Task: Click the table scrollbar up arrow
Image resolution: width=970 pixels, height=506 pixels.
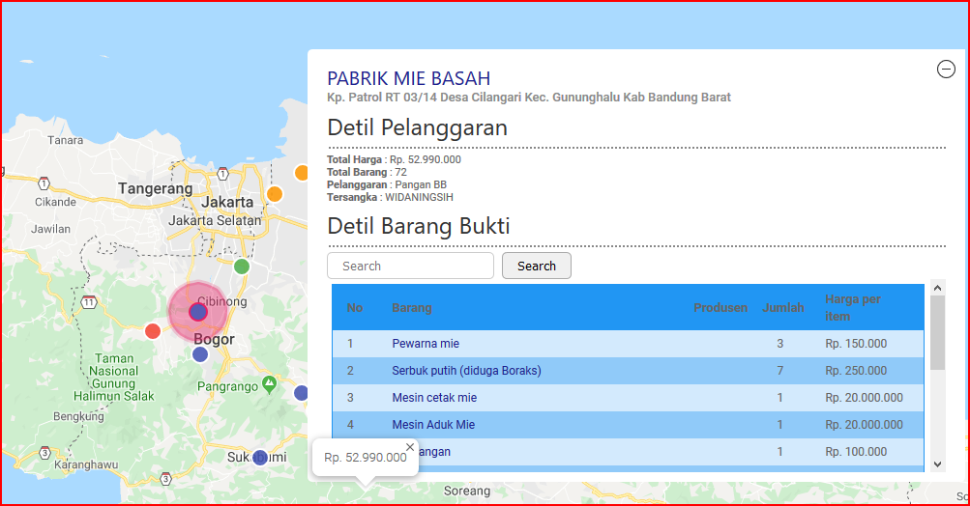Action: (938, 288)
